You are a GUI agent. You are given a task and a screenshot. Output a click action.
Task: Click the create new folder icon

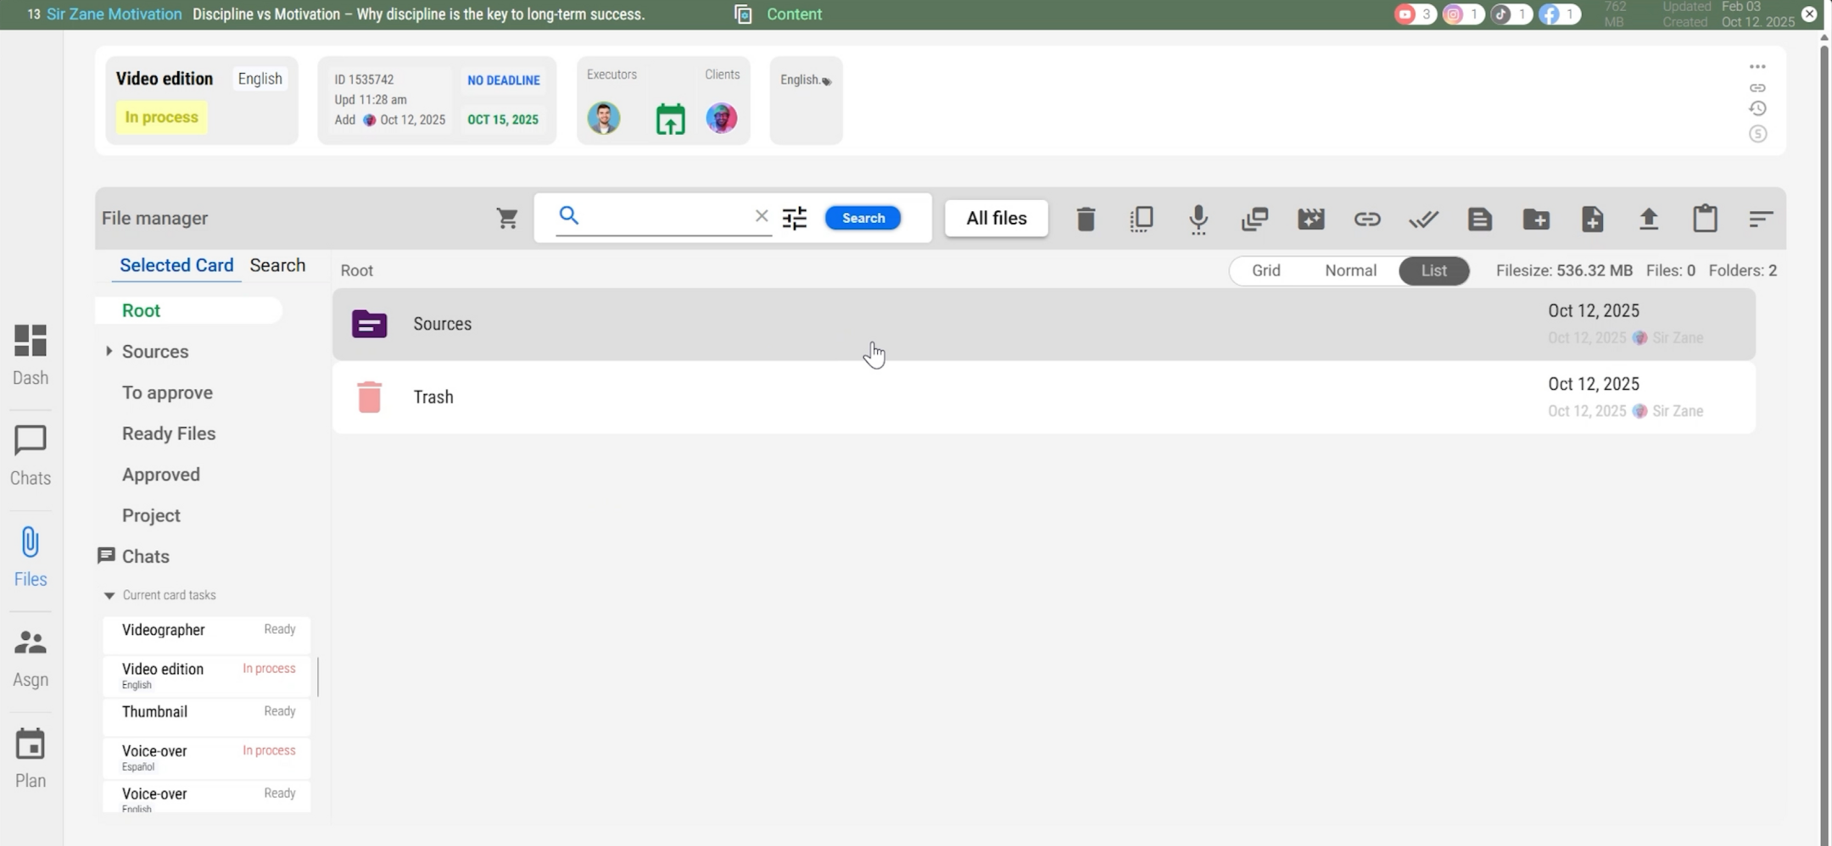pyautogui.click(x=1536, y=219)
